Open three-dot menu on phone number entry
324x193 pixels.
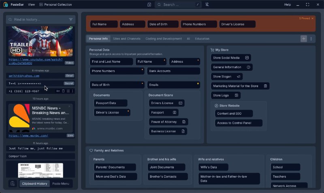point(72,91)
